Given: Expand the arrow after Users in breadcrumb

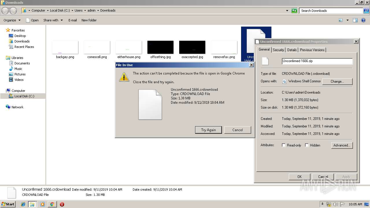Looking at the screenshot, I should pos(85,10).
